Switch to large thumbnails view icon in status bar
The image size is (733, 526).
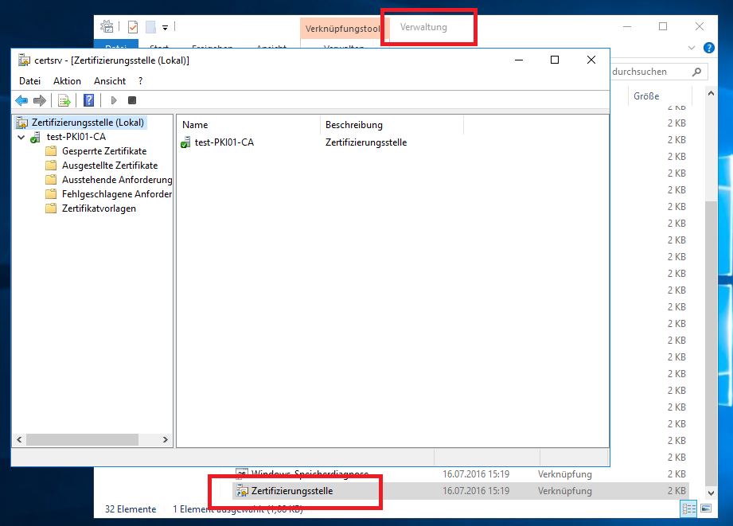pyautogui.click(x=705, y=508)
